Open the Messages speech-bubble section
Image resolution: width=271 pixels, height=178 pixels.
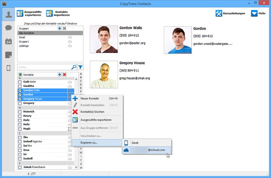click(9, 28)
